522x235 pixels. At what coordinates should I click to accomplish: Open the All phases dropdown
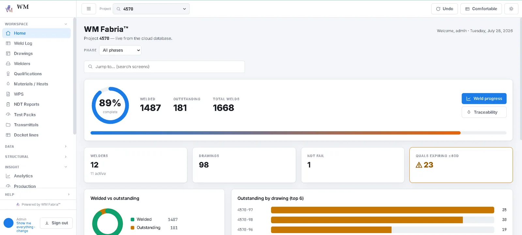(x=120, y=50)
